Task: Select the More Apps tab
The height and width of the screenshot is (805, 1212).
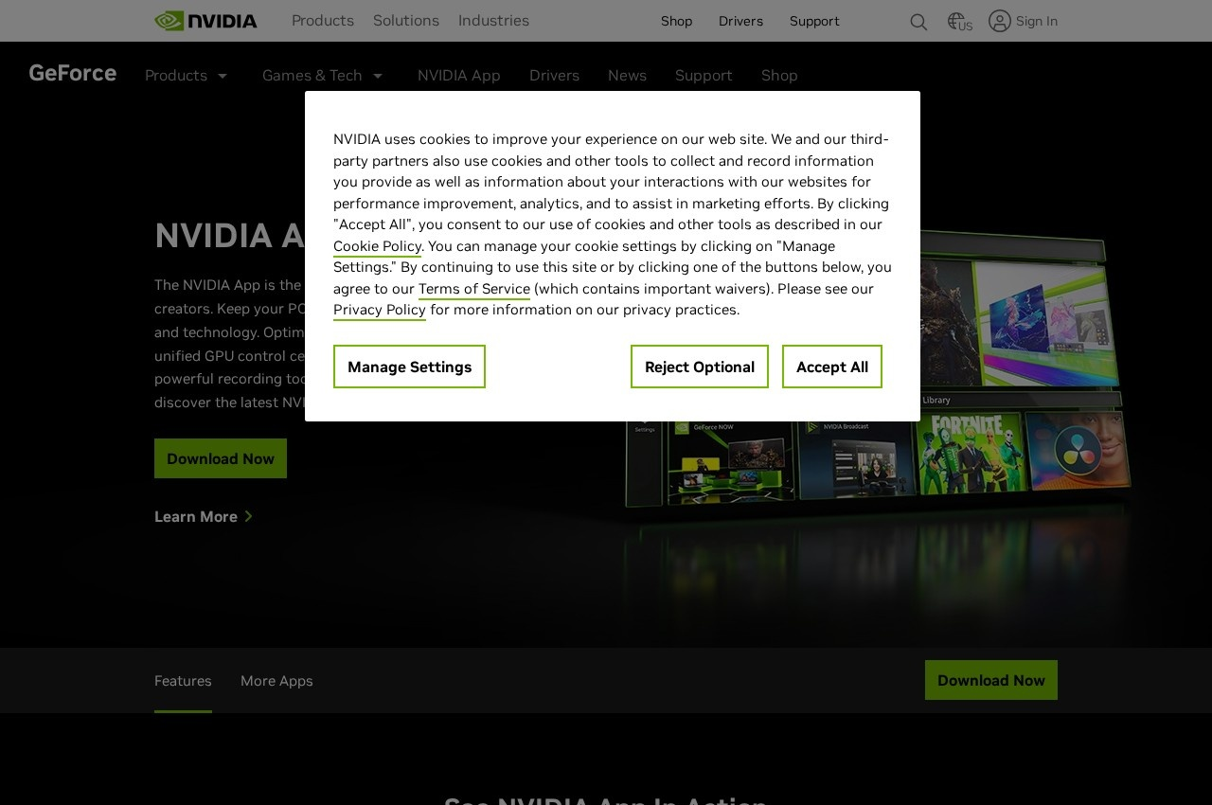Action: click(276, 681)
